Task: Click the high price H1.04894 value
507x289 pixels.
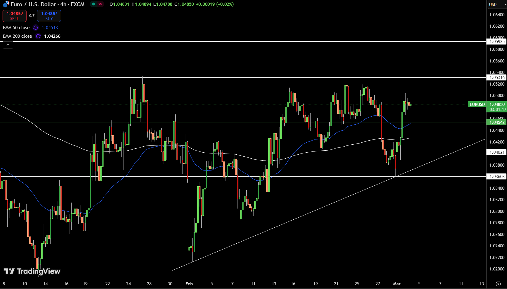Action: [141, 4]
